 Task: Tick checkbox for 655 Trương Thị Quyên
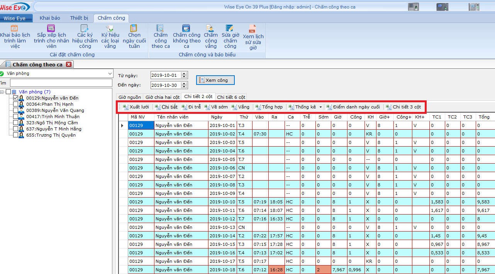[x=16, y=135]
